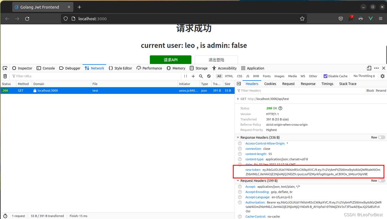Click the site shield icon in address bar
The image size is (387, 219).
[66, 19]
